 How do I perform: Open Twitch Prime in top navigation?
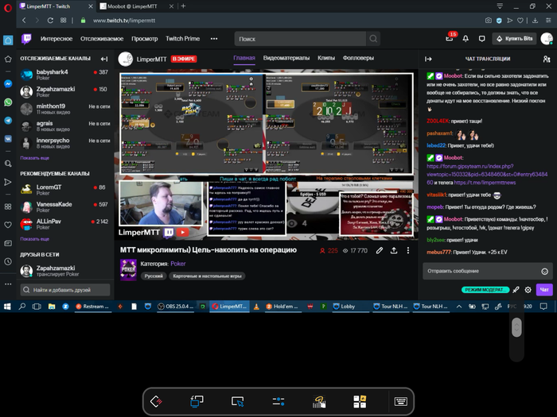pos(182,39)
